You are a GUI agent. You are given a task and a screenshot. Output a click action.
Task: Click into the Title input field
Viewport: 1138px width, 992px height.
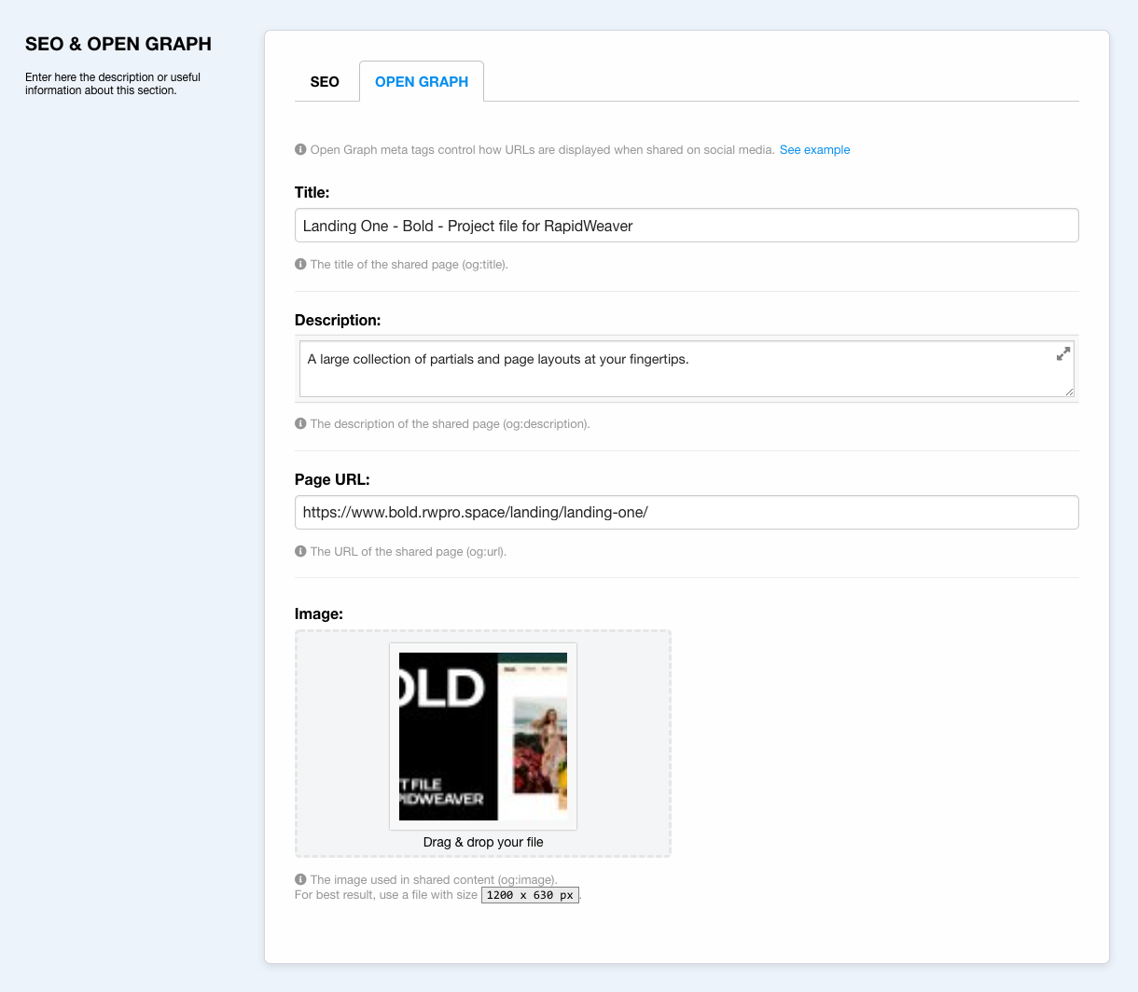point(686,226)
